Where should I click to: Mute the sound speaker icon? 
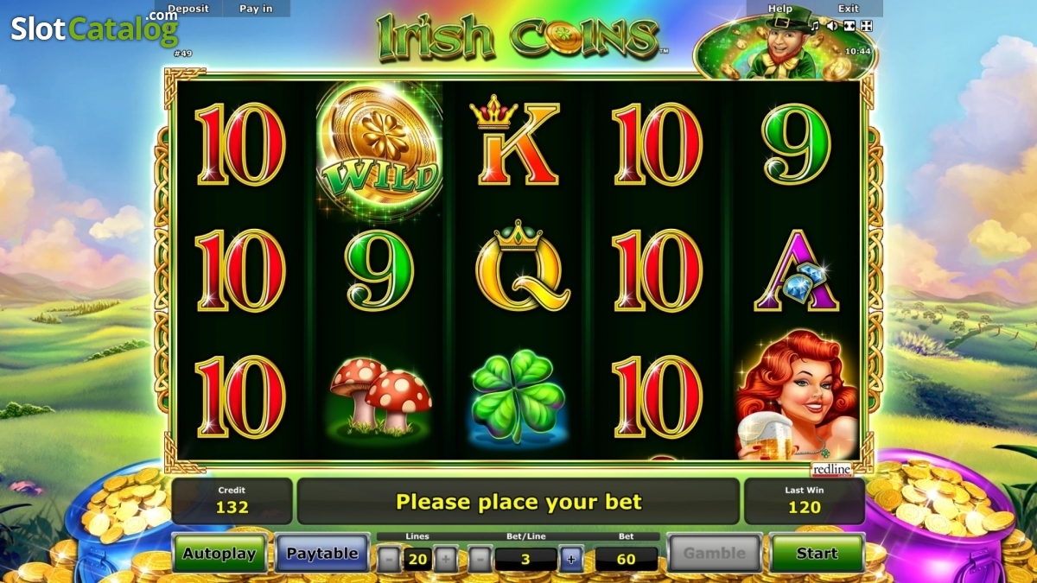(833, 26)
